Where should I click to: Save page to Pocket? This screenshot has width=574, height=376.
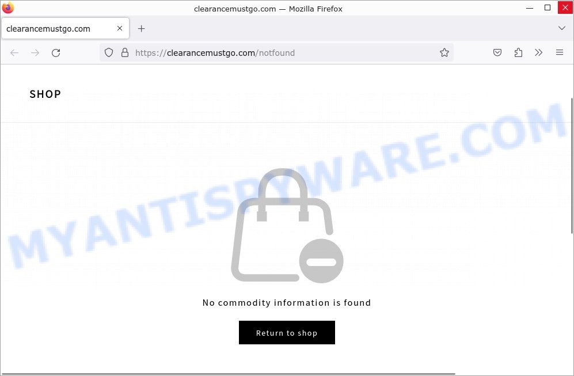pyautogui.click(x=497, y=52)
